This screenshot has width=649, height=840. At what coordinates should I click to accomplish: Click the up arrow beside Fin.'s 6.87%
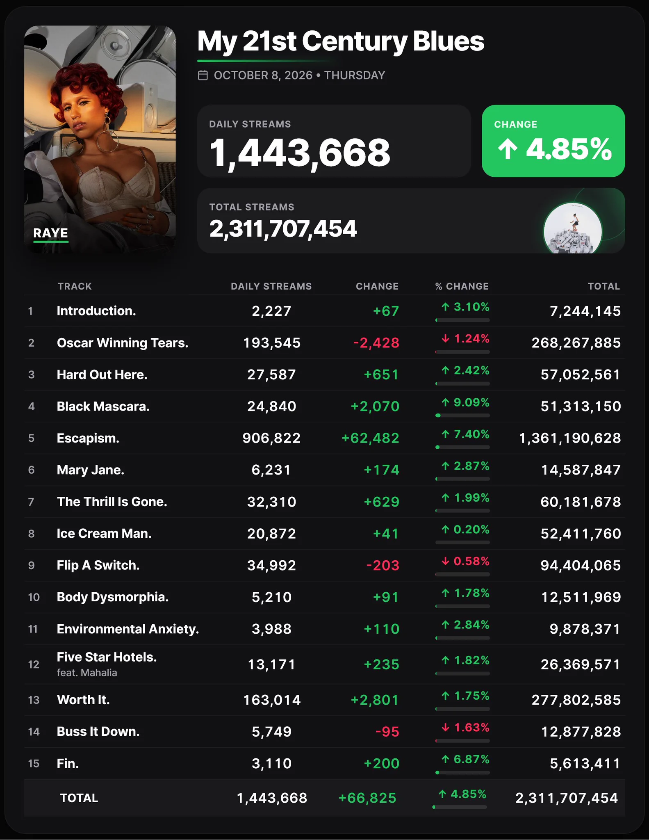click(445, 759)
